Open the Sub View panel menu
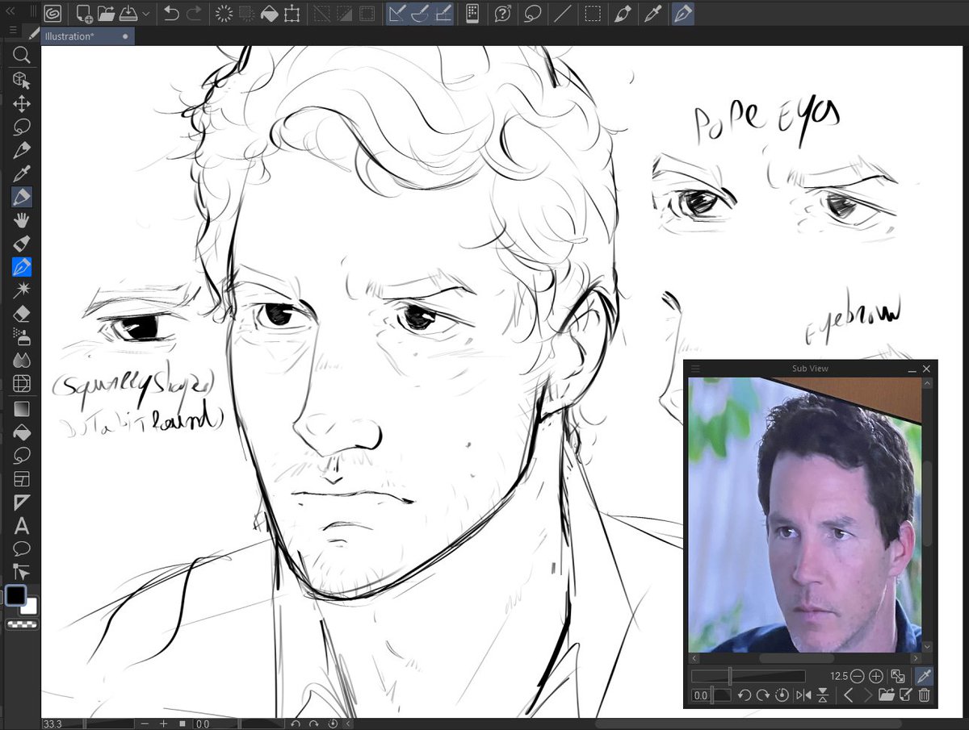This screenshot has width=969, height=730. (x=695, y=368)
